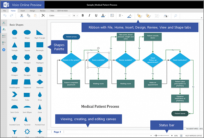Viewport: 204px width, 138px height.
Task: Click the Delete X icon in ribbon
Action: click(x=43, y=15)
